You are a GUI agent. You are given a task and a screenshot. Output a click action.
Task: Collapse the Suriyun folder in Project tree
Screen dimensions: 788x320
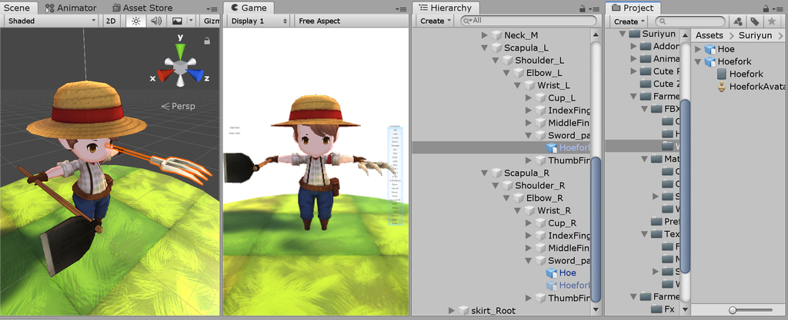point(623,34)
